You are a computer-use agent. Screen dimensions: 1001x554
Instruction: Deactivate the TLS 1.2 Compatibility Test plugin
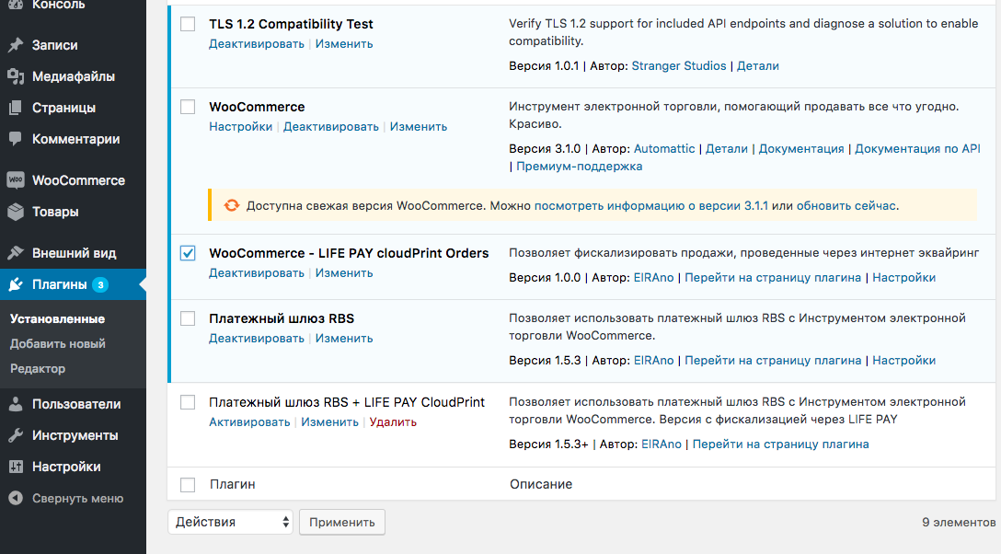257,44
